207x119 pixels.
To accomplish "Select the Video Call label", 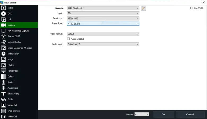I will (x=12, y=117).
